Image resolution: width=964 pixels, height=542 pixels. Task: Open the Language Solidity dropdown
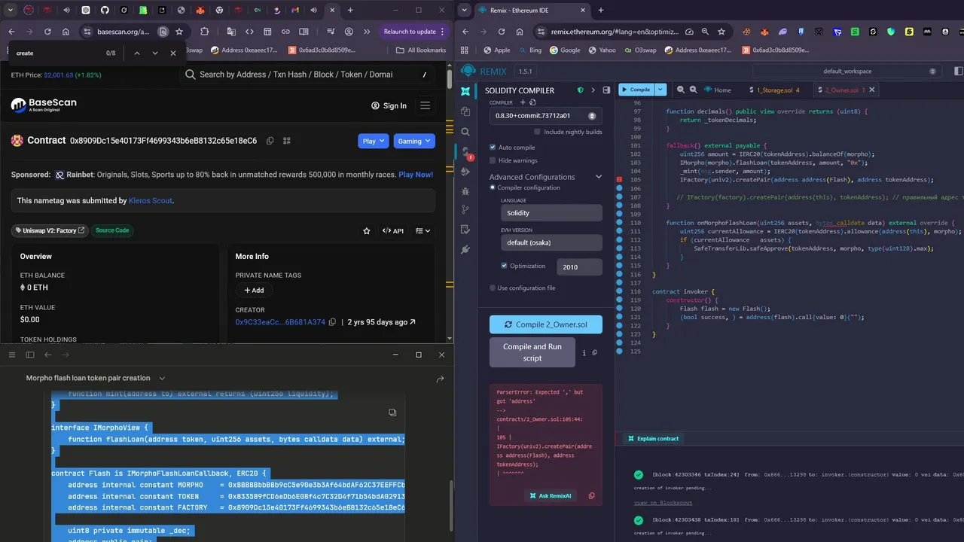point(551,213)
